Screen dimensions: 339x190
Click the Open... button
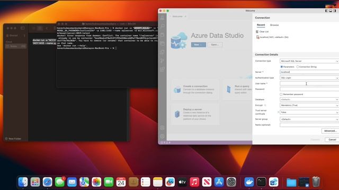215,44
